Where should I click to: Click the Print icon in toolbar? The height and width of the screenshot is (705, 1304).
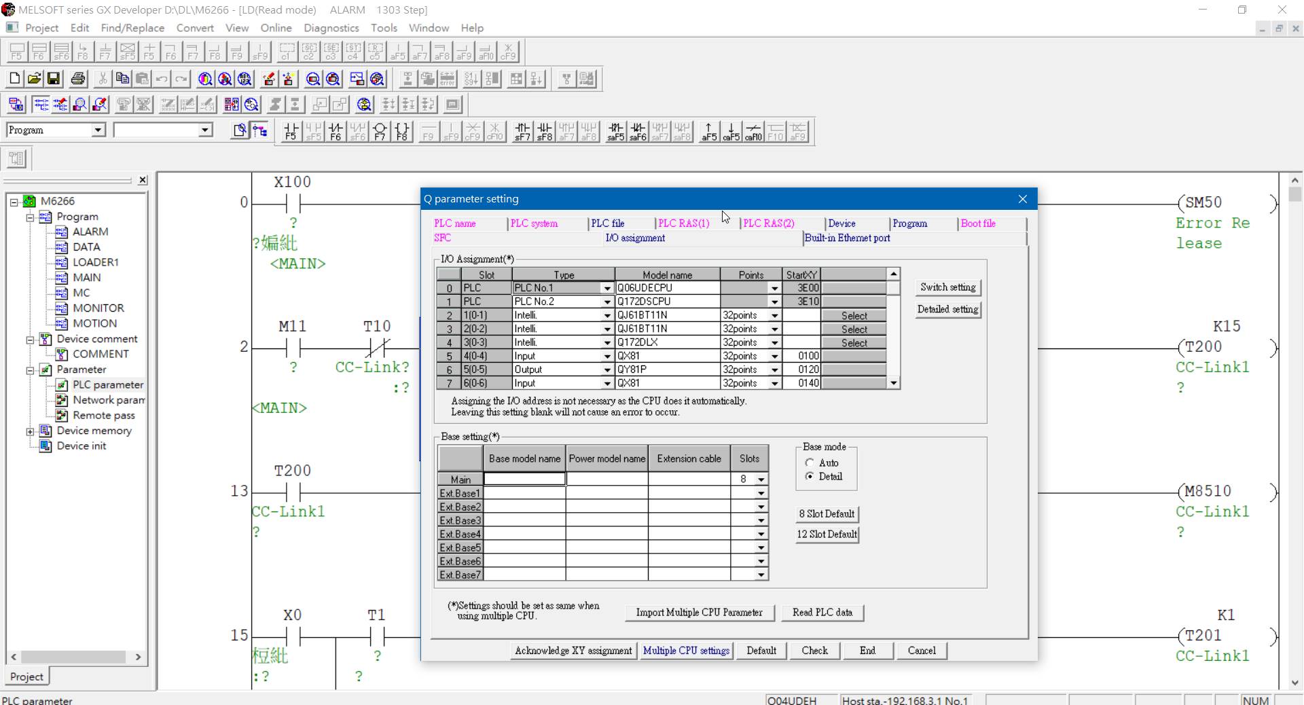pos(78,79)
